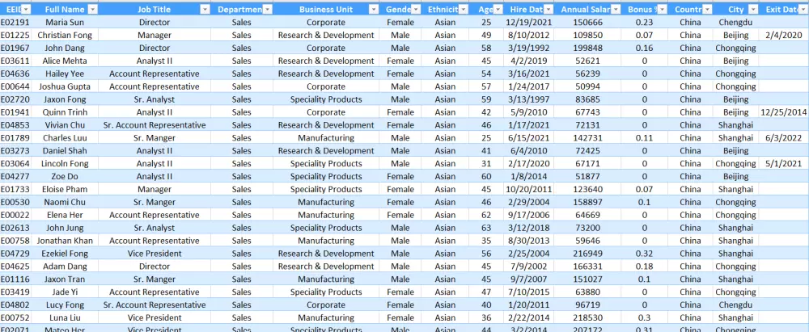Open the Full Name filter dropdown arrow
The height and width of the screenshot is (332, 809).
(x=92, y=10)
